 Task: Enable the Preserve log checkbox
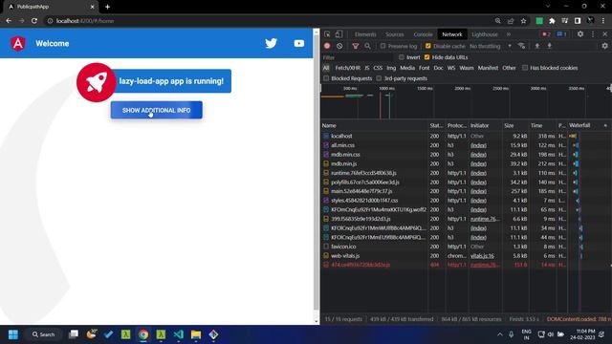click(382, 46)
